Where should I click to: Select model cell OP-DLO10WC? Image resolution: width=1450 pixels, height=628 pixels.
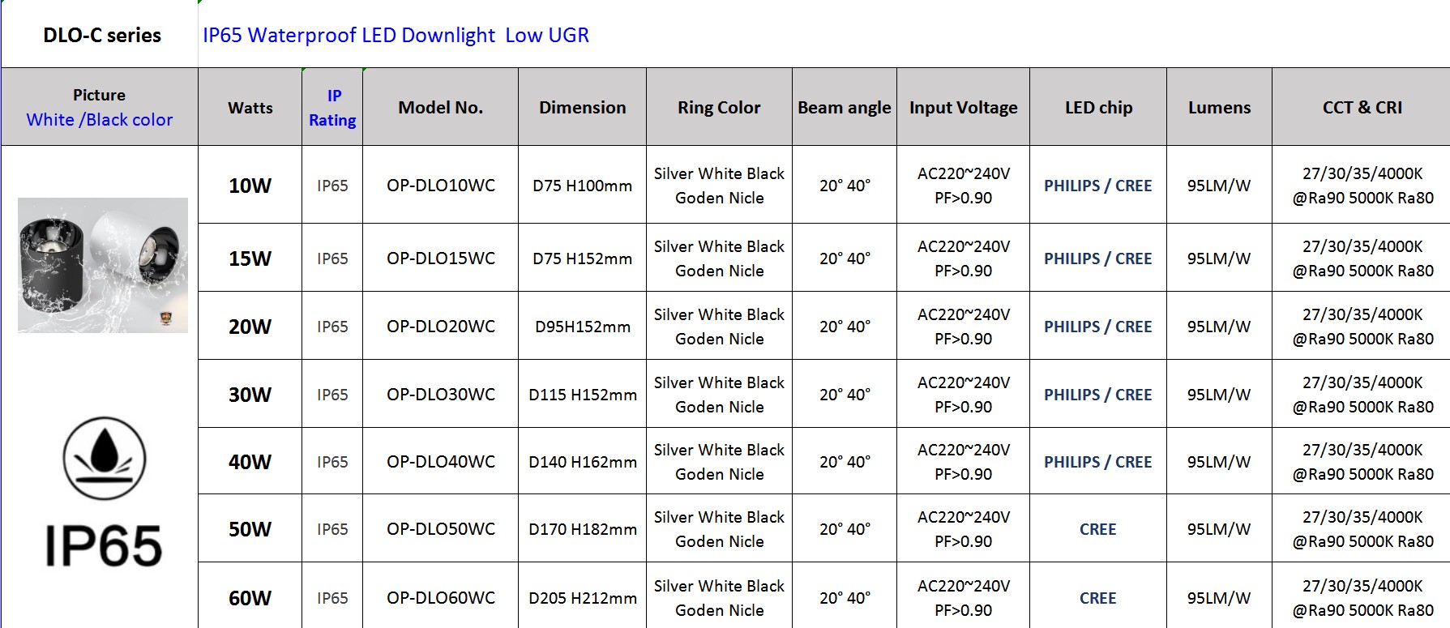pos(440,186)
